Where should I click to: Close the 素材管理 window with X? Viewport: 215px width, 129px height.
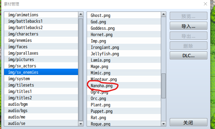click(x=205, y=4)
